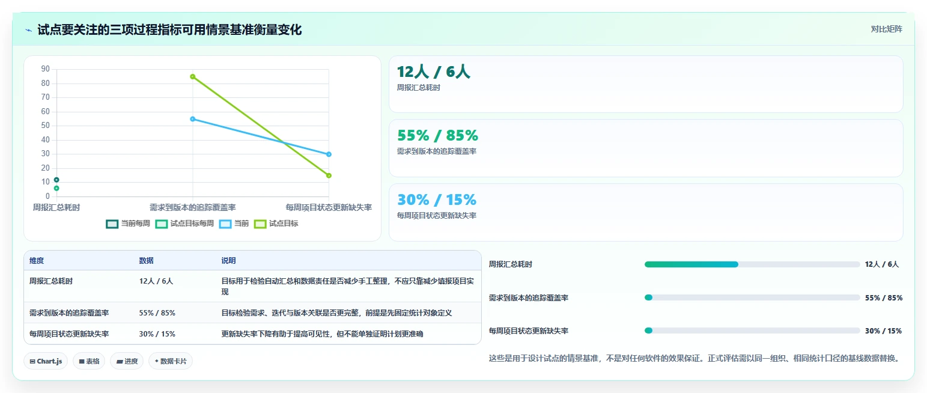This screenshot has height=393, width=927.
Task: Click the blue 30 data point
Action: coord(329,154)
